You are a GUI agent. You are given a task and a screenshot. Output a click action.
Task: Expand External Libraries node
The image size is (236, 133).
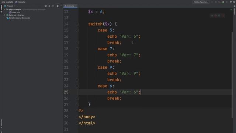tap(5, 15)
